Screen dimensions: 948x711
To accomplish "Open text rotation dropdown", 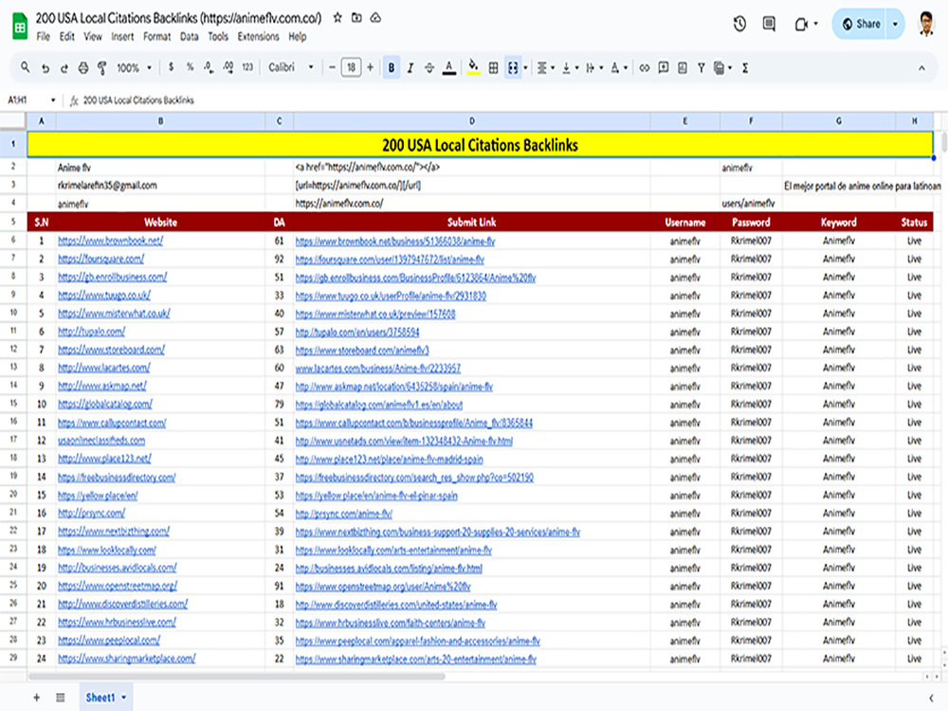I will pos(618,67).
